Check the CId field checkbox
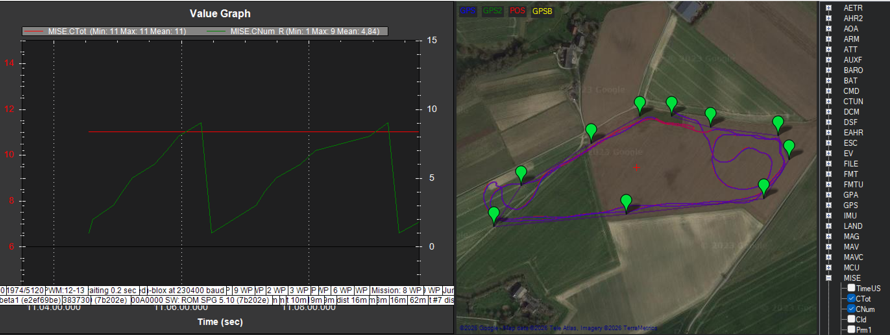Image resolution: width=890 pixels, height=335 pixels. coord(851,319)
